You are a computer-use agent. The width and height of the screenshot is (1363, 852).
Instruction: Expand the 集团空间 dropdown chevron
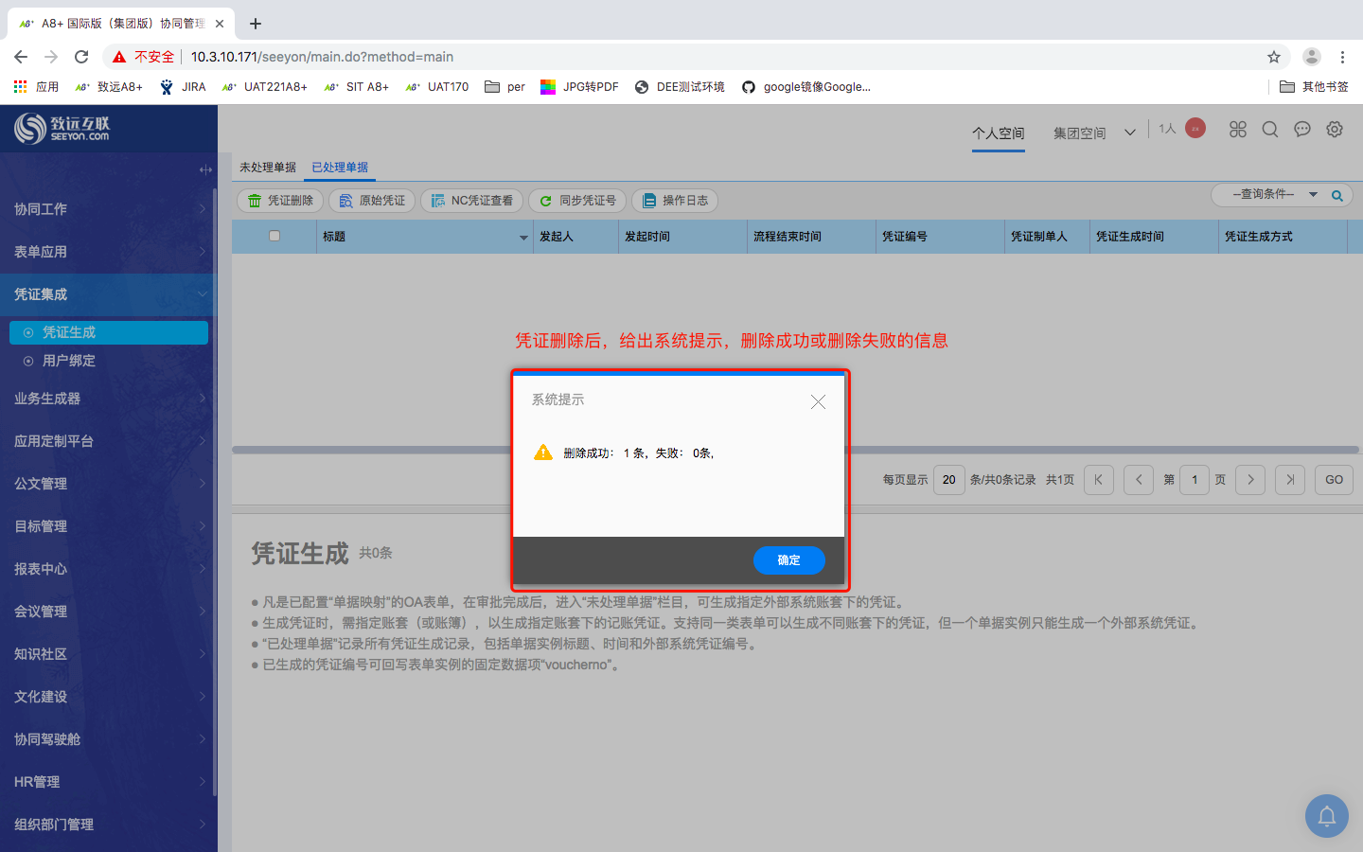coord(1129,133)
